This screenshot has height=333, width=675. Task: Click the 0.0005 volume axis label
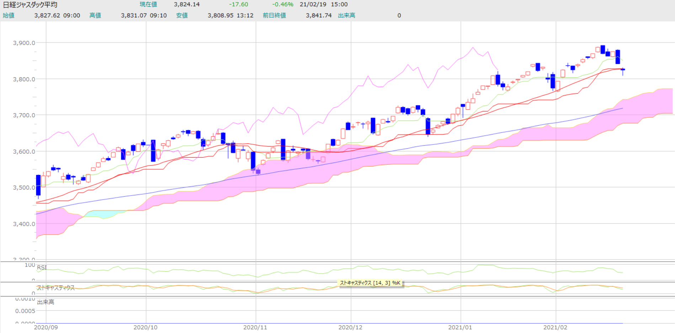25,311
